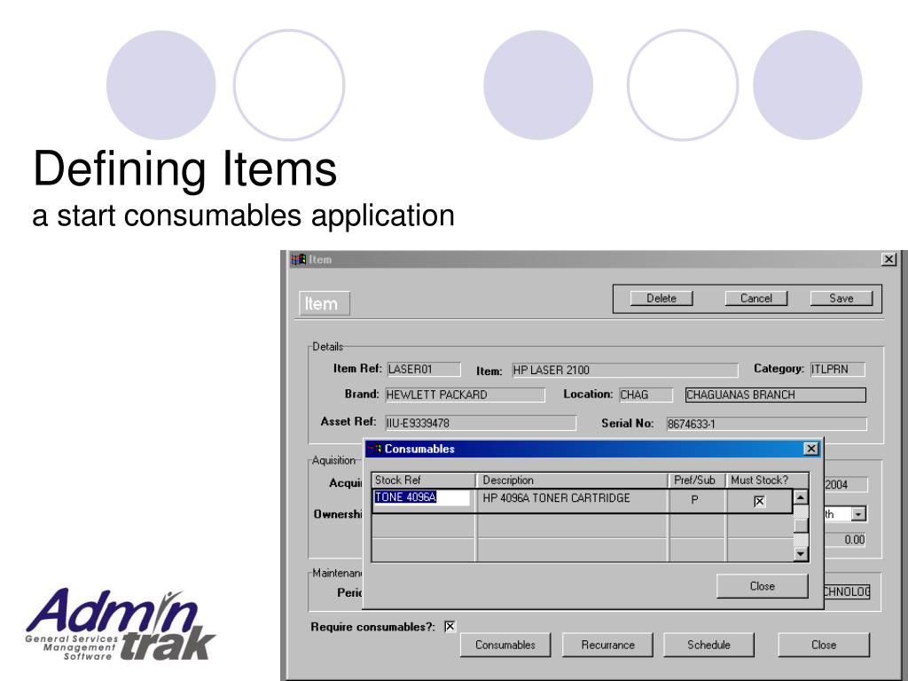Click the HP 4096A TONER CARTRIDGE description cell

click(572, 502)
